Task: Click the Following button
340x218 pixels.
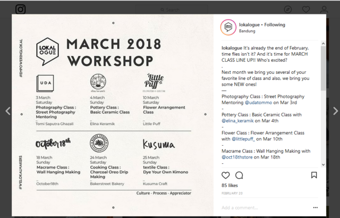Action: click(275, 25)
